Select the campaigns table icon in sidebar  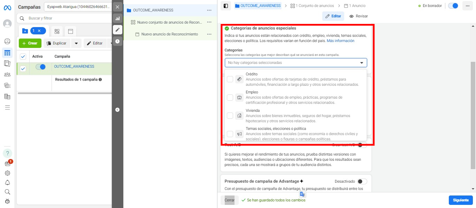[x=7, y=53]
